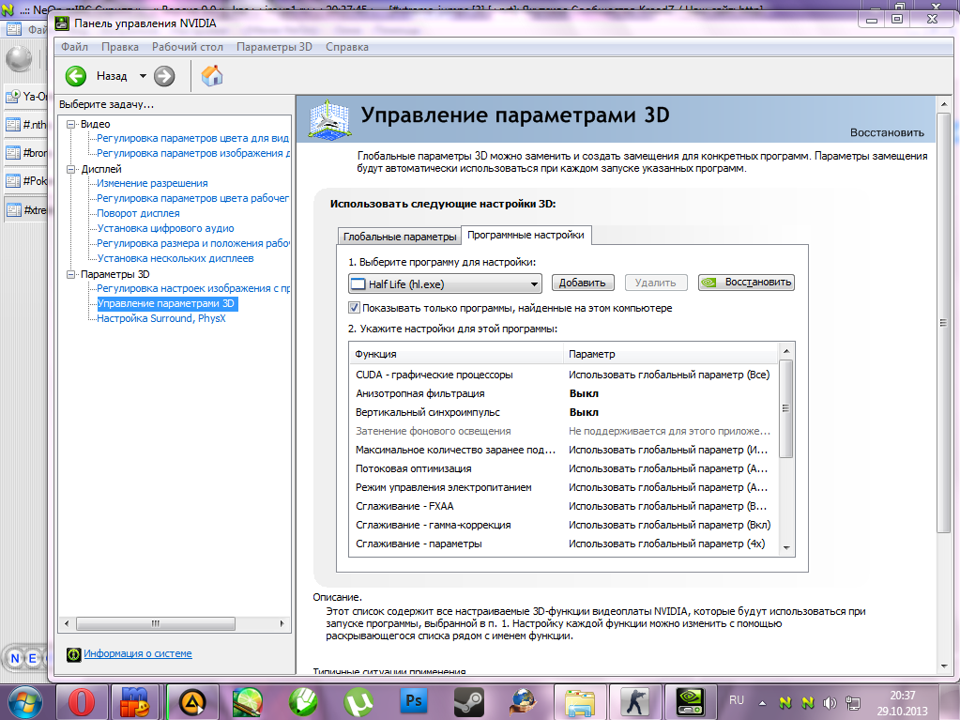Open the Рабочий стол menu

coord(188,47)
